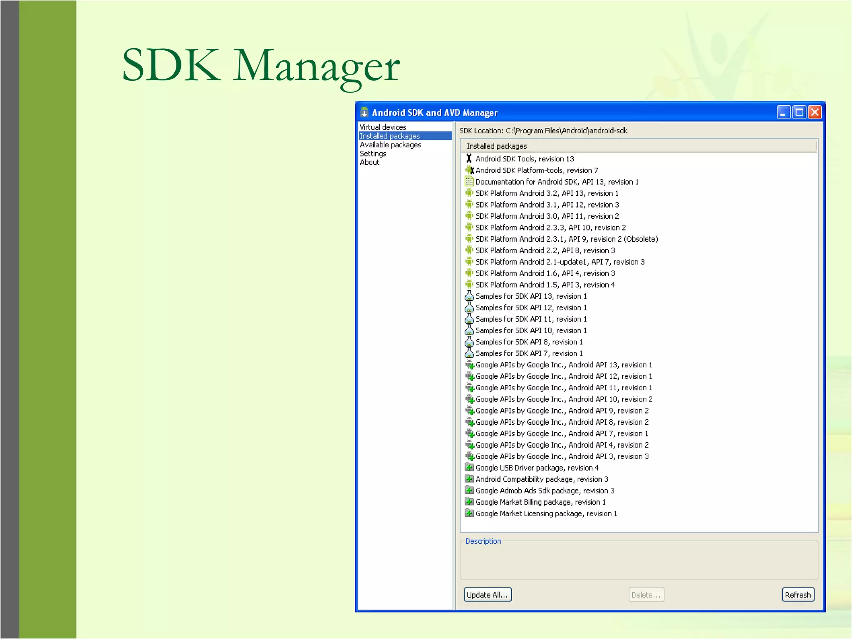Click the SDK Platform Android 1.5 icon
This screenshot has height=639, width=852.
coord(469,285)
